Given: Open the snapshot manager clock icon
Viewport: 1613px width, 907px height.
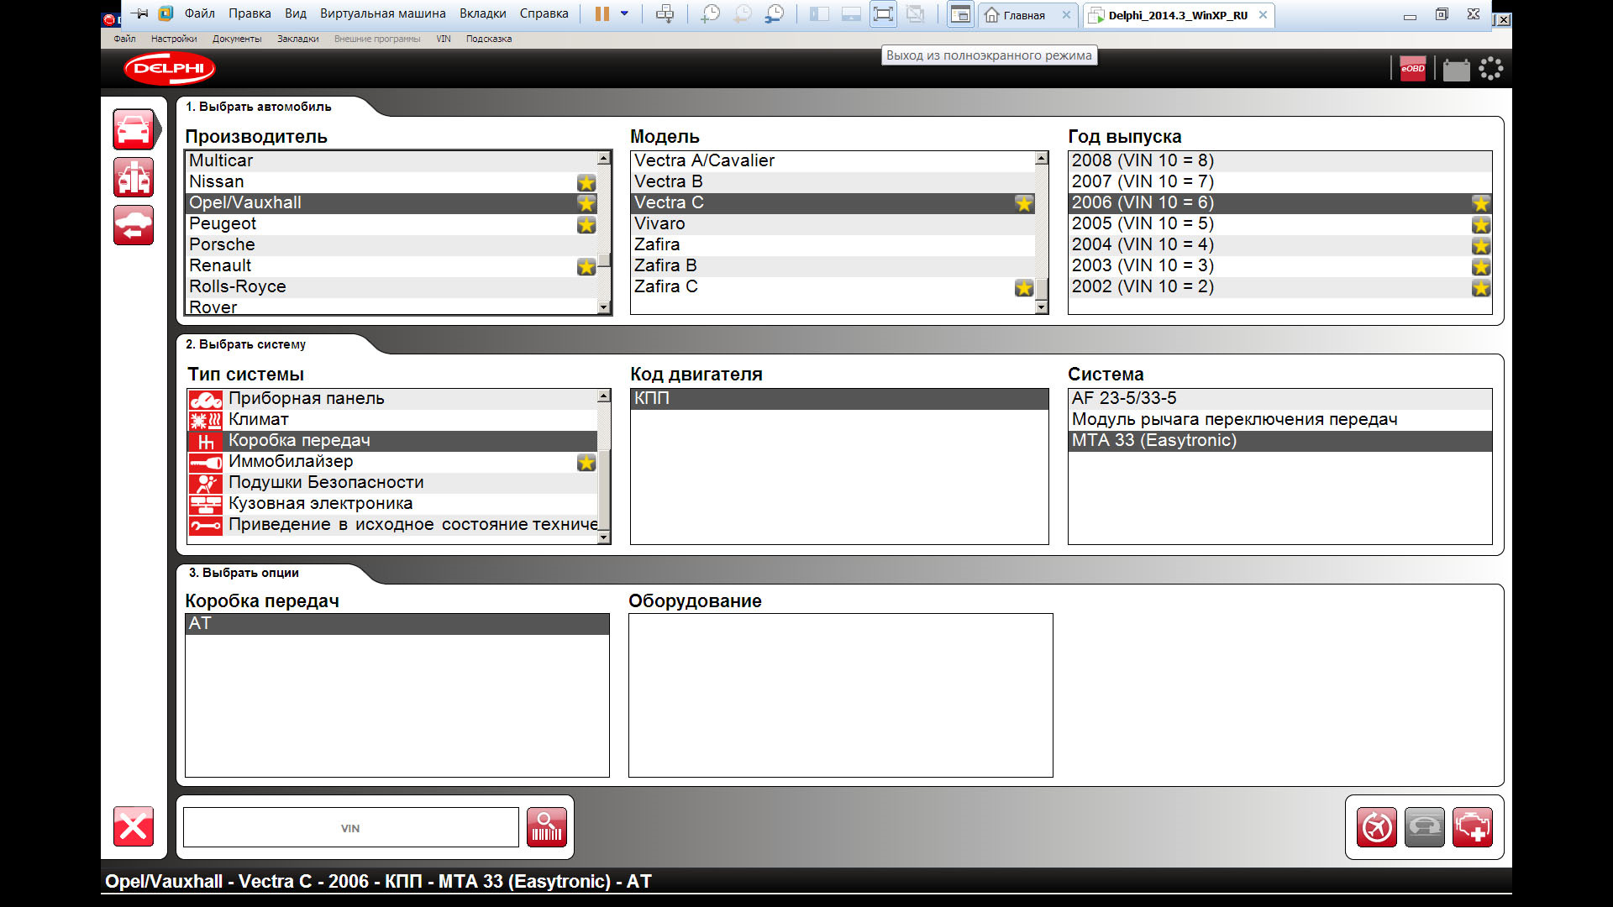Looking at the screenshot, I should 775,13.
